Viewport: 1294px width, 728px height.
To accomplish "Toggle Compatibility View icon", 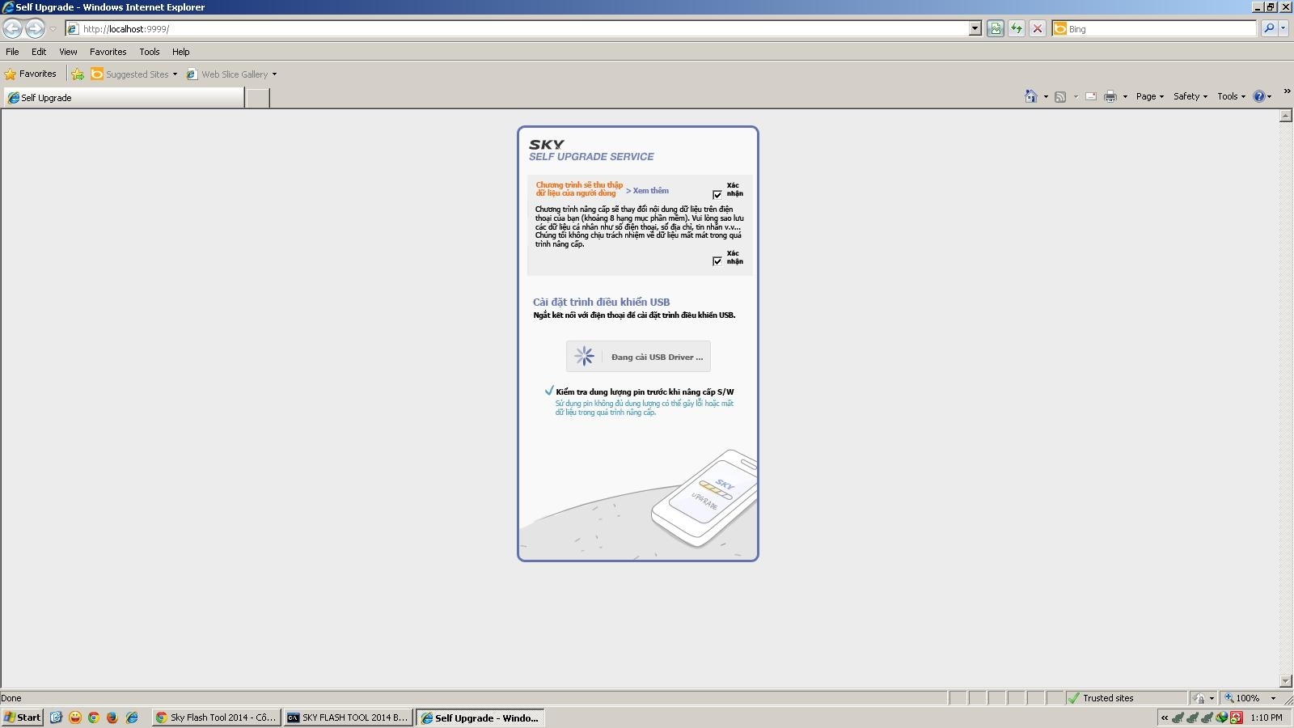I will (996, 29).
